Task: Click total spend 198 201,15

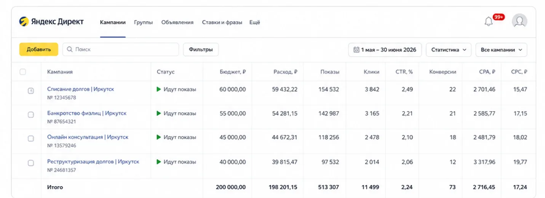Action: click(x=283, y=187)
